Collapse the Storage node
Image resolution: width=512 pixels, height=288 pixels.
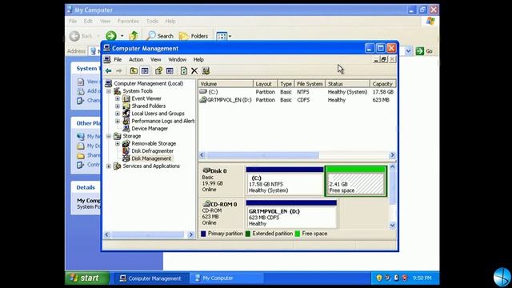[109, 136]
